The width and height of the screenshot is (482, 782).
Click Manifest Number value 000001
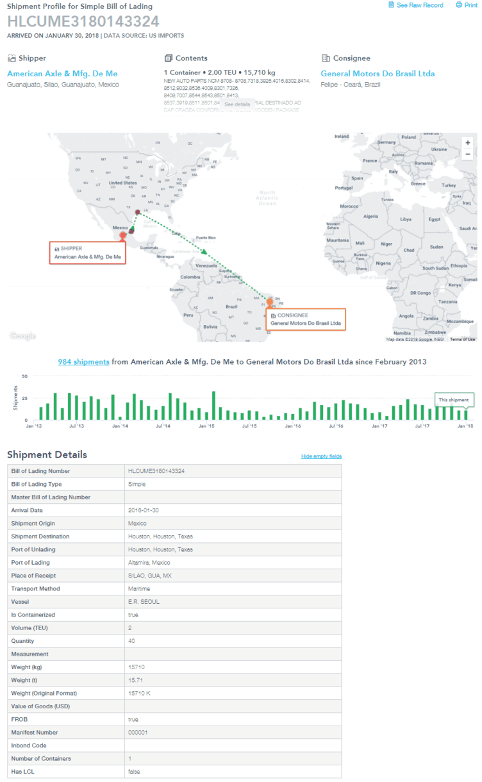coord(138,732)
